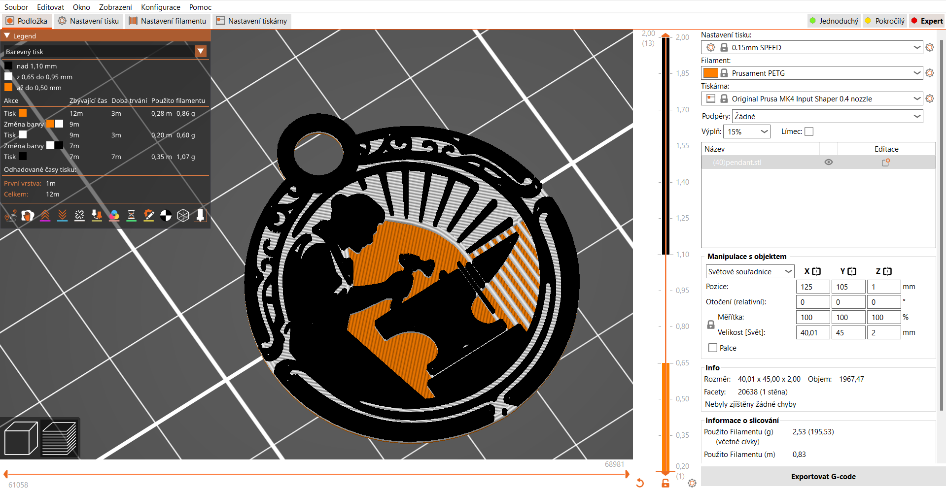This screenshot has height=489, width=946.
Task: Open Barevný tisk view type dropdown
Action: (201, 51)
